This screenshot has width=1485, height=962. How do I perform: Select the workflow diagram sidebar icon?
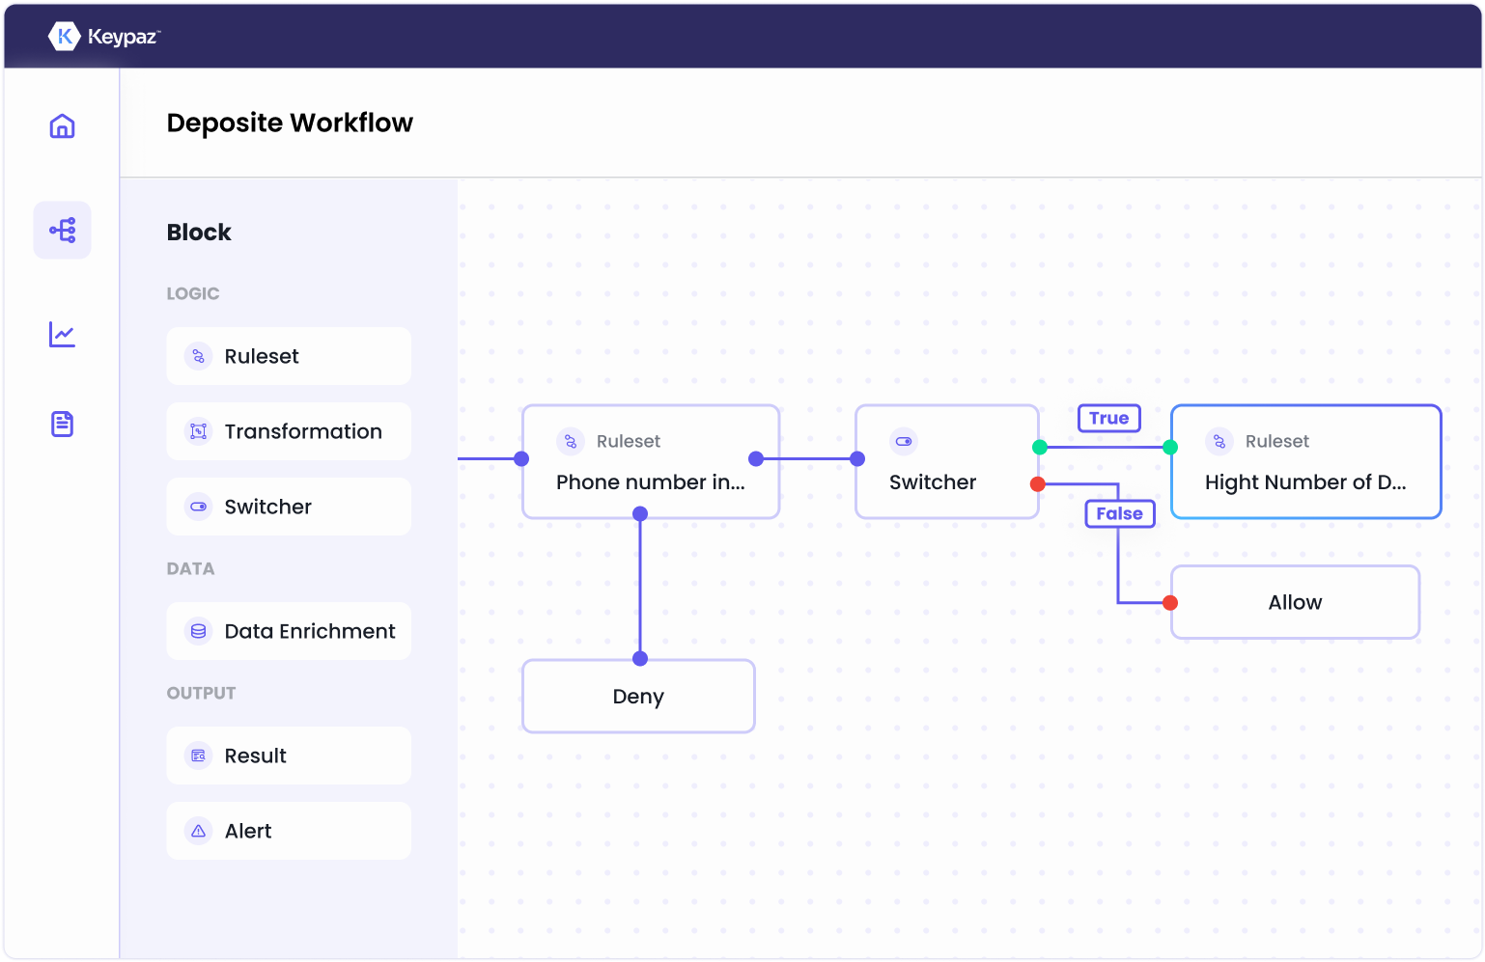point(62,230)
